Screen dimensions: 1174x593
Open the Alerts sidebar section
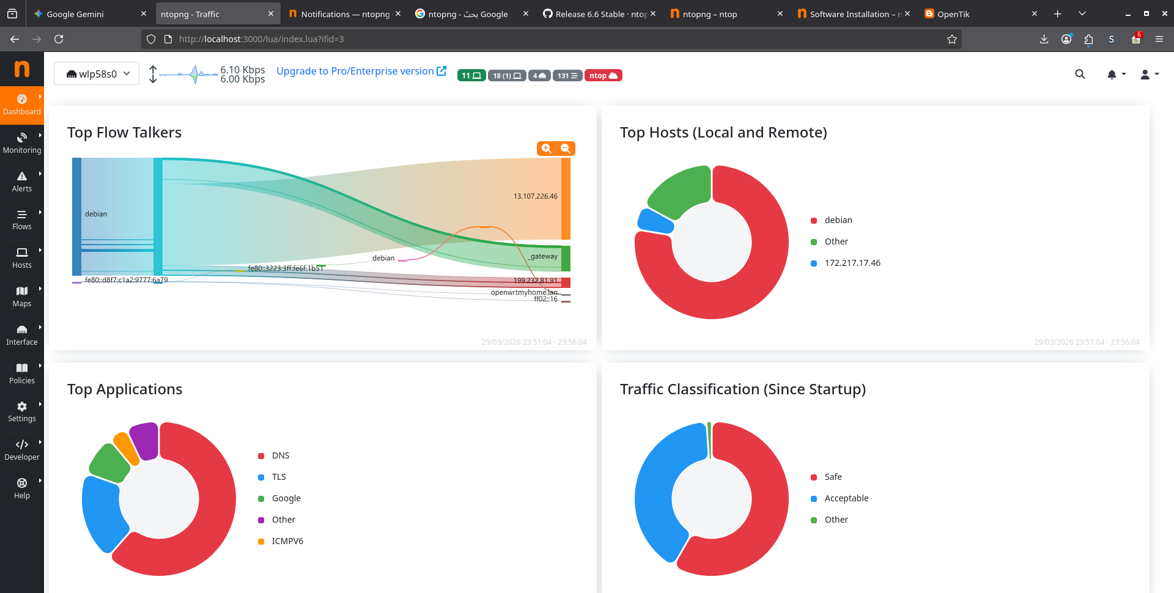click(x=22, y=182)
